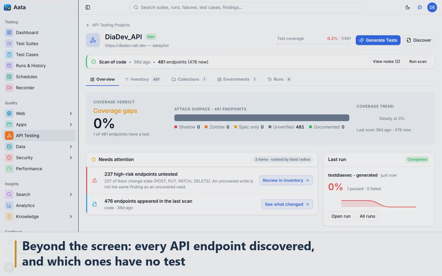Focus the global search field

pyautogui.click(x=247, y=7)
